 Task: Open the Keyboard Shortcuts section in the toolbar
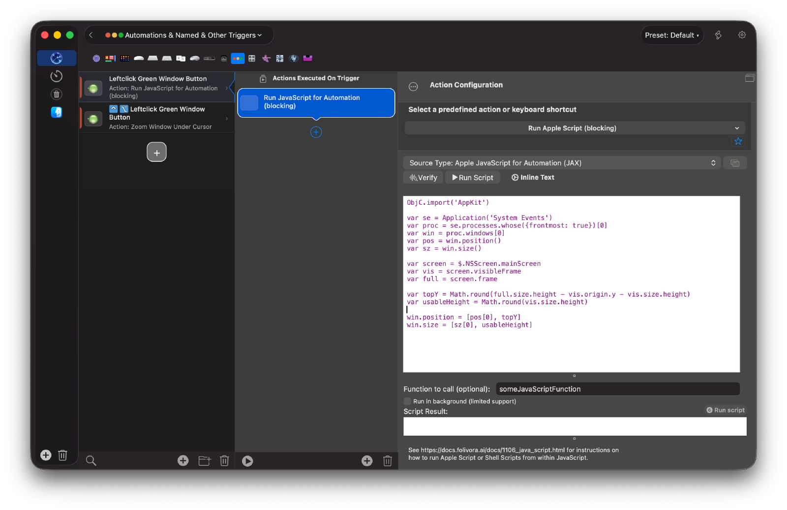point(167,58)
